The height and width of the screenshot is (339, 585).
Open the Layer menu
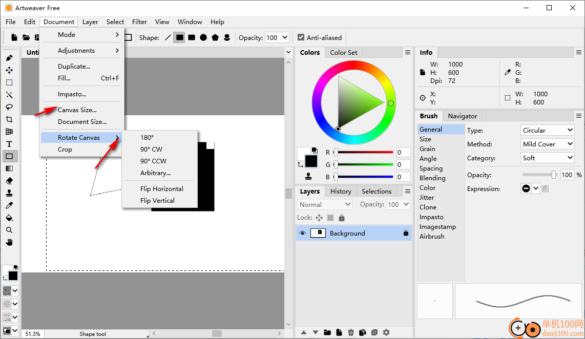coord(90,22)
